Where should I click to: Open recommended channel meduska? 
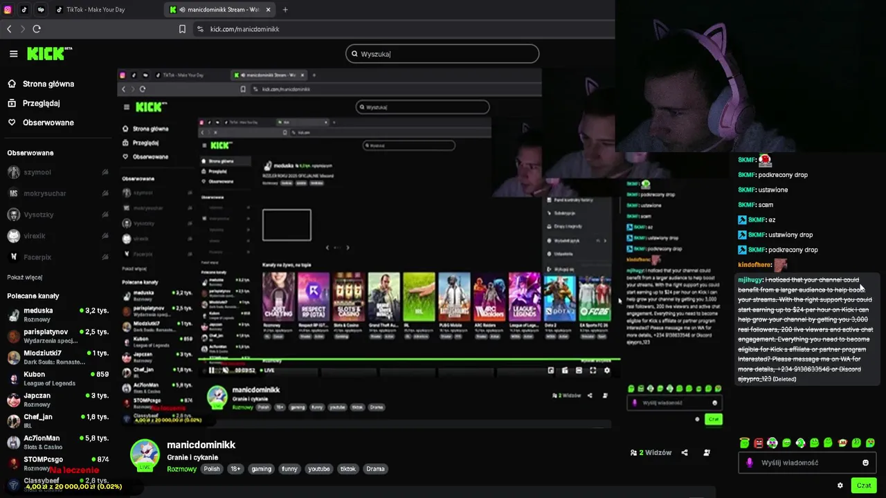[x=58, y=315]
